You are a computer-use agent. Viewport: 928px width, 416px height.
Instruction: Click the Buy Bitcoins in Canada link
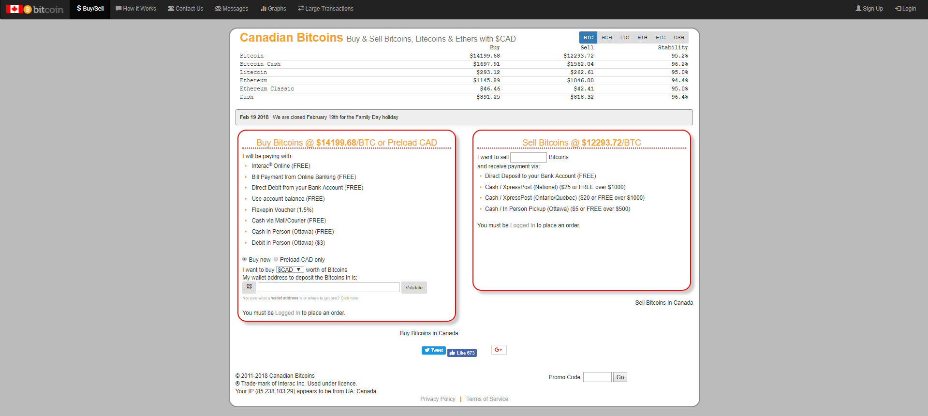[x=429, y=333]
